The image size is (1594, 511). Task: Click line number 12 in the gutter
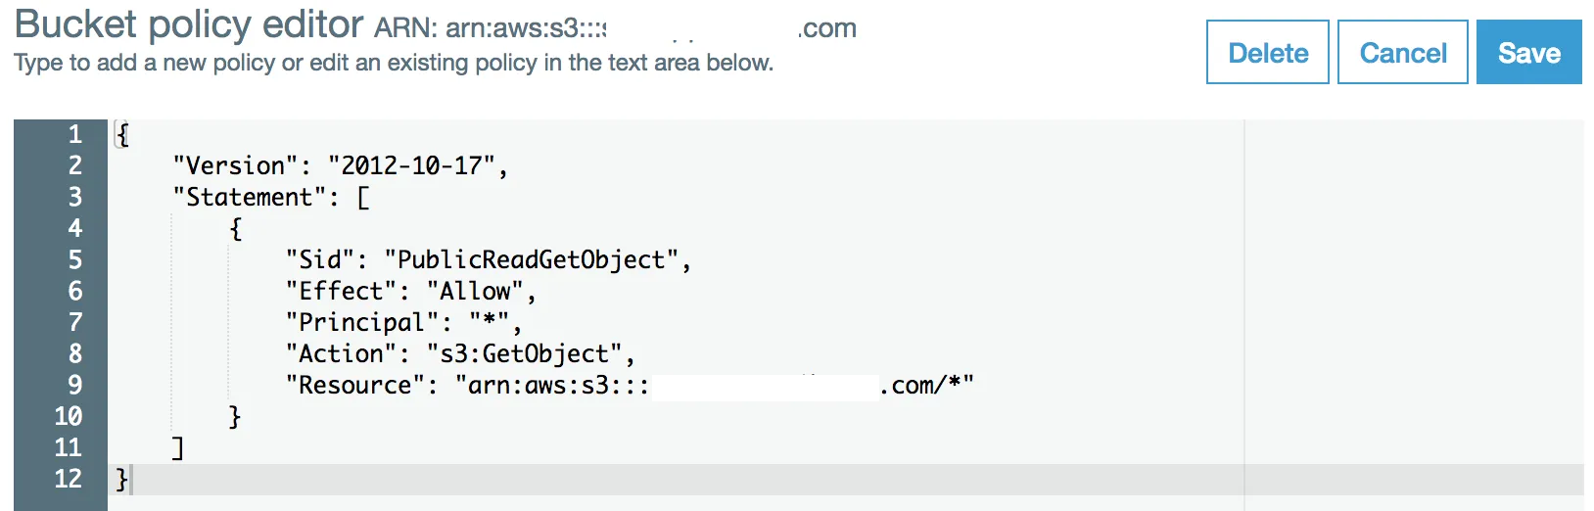(69, 479)
